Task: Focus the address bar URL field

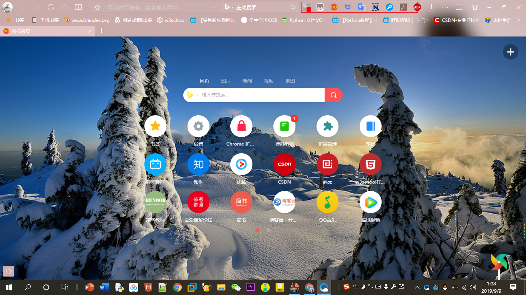Action: pyautogui.click(x=157, y=7)
